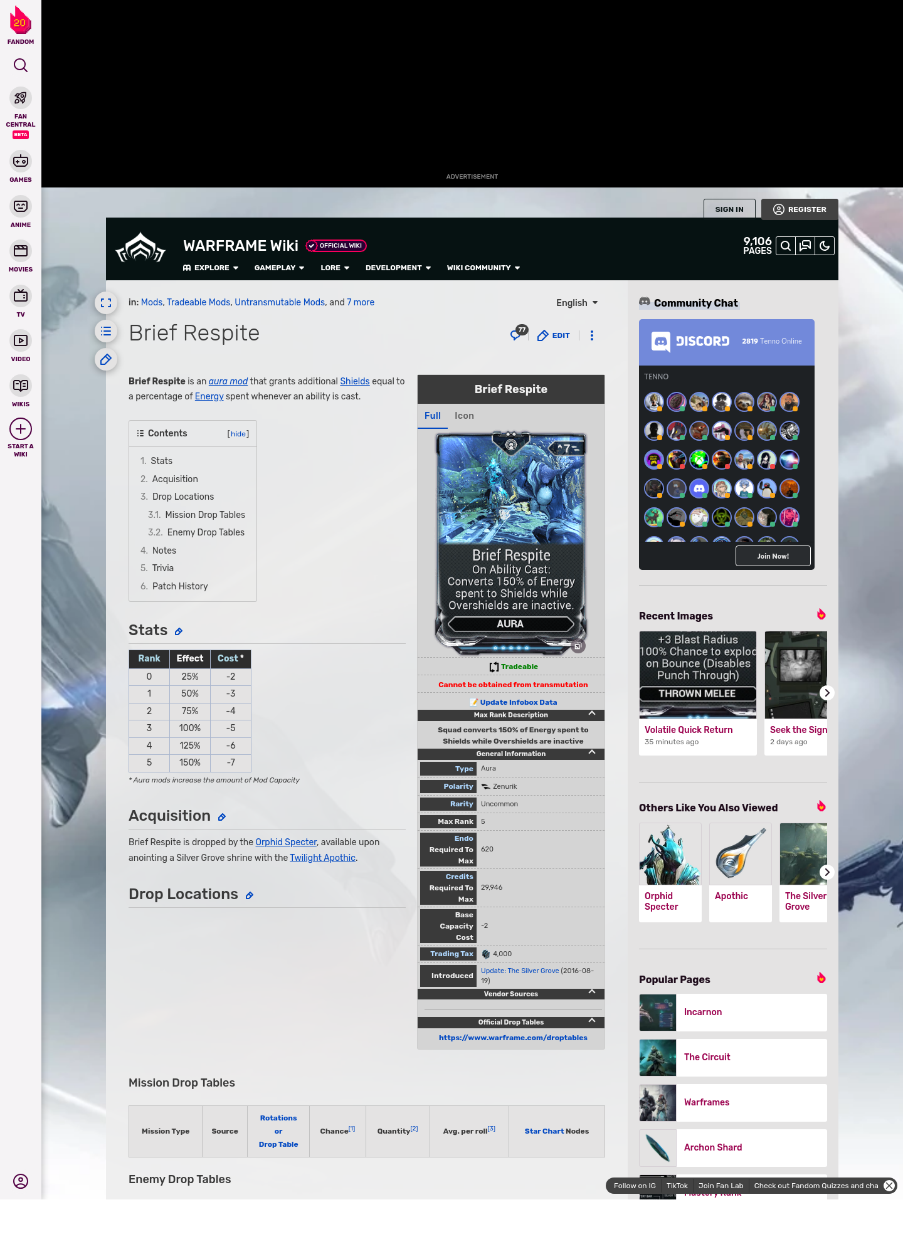
Task: Open Fandom search magnifier in sidebar
Action: pos(21,65)
